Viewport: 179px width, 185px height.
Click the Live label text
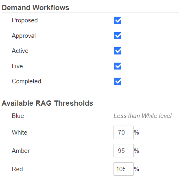click(17, 66)
